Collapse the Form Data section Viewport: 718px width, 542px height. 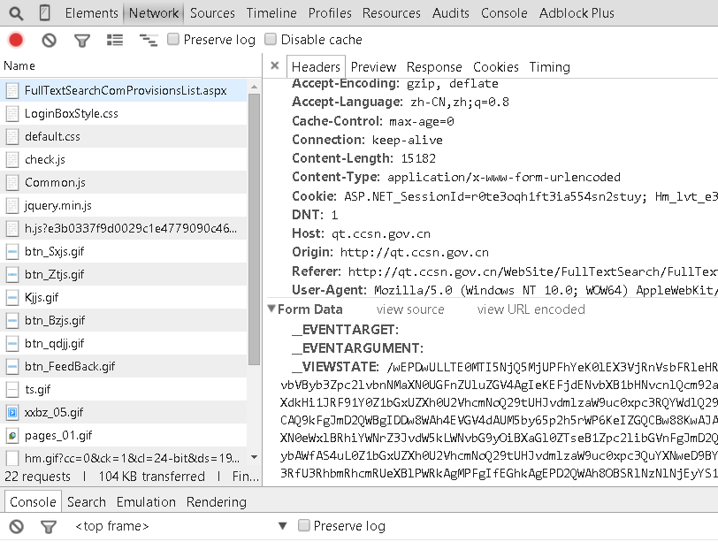click(271, 309)
